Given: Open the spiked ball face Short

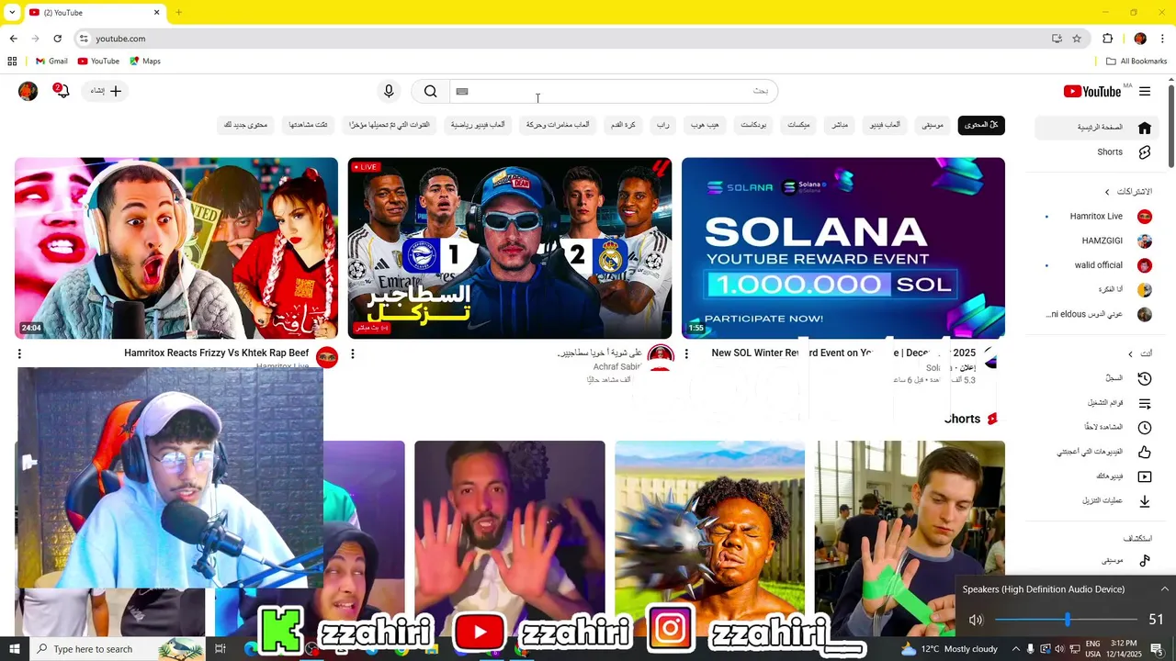Looking at the screenshot, I should 710,538.
